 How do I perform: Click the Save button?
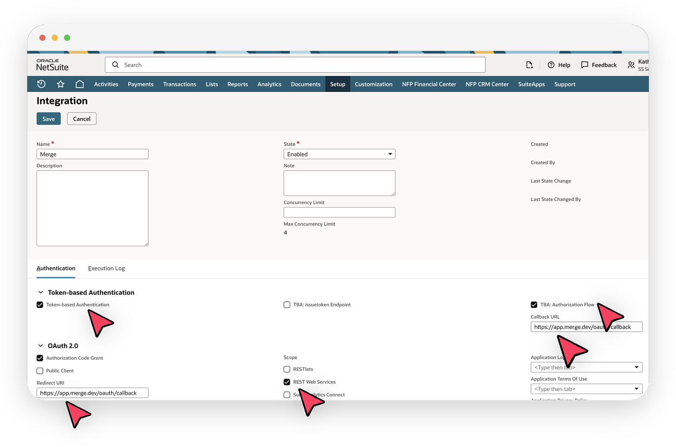(x=49, y=119)
